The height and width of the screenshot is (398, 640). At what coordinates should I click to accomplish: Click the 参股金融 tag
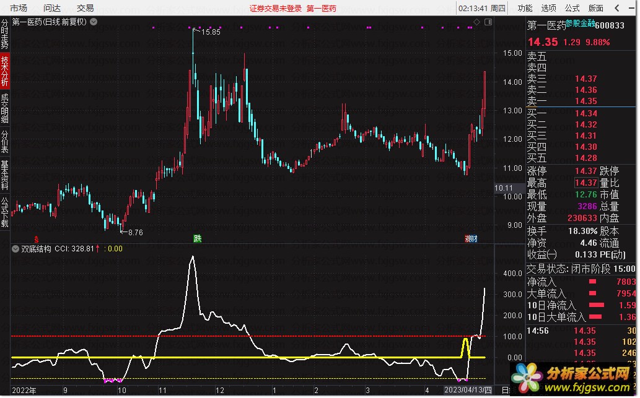580,24
